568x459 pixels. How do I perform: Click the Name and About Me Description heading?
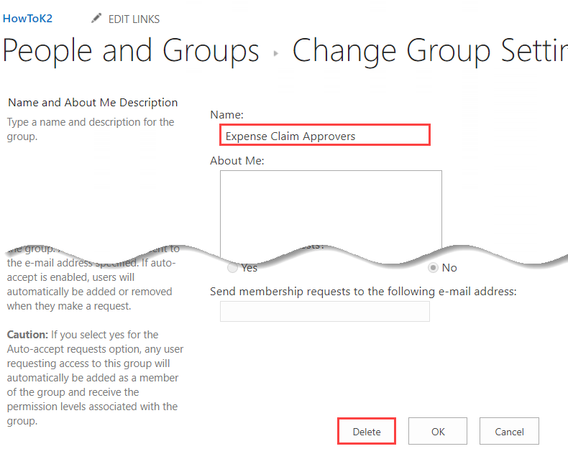93,103
